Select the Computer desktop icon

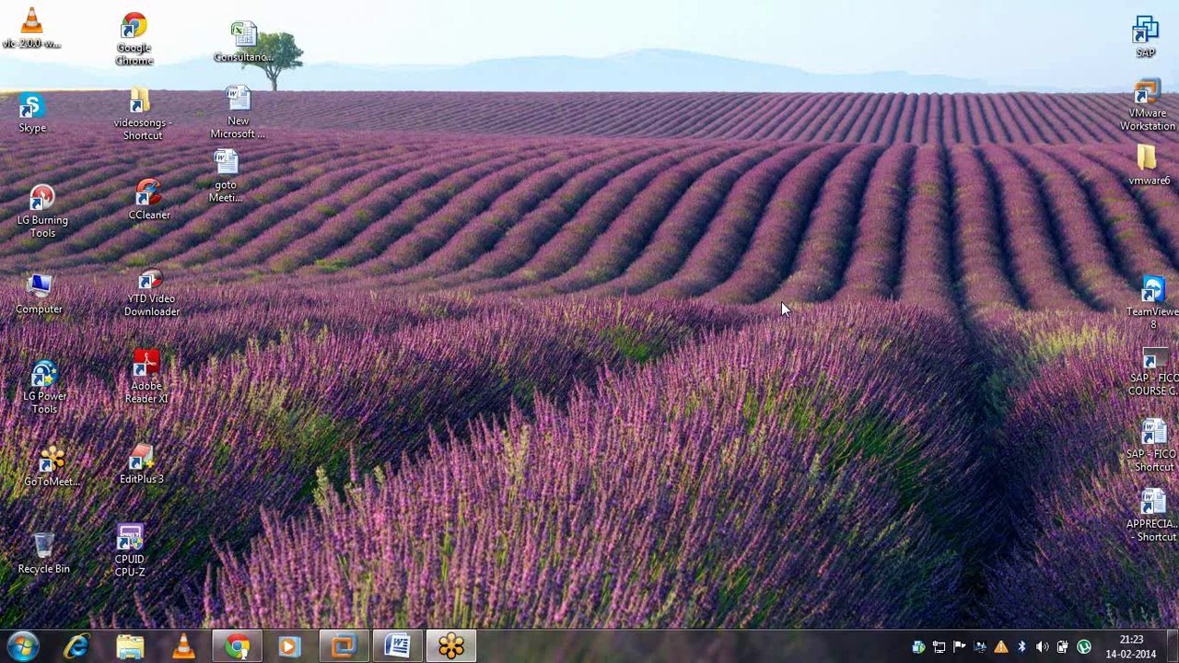39,295
